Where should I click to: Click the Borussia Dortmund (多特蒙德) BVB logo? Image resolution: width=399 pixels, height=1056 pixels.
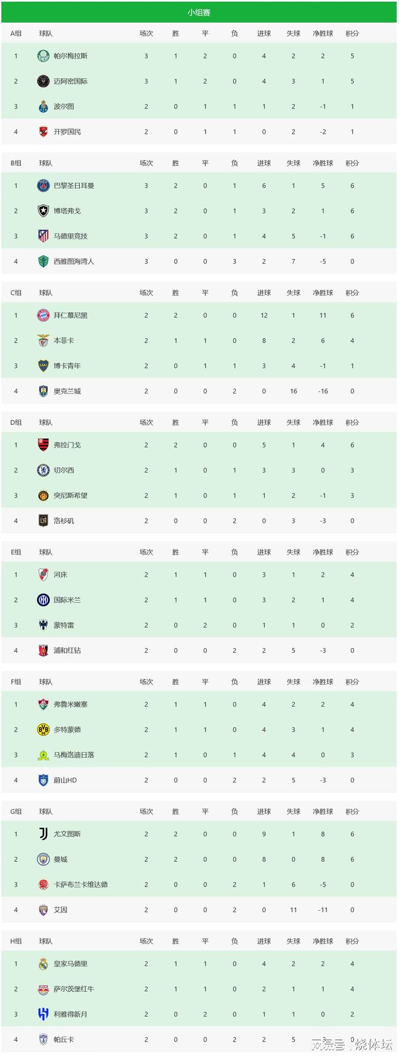[x=43, y=730]
